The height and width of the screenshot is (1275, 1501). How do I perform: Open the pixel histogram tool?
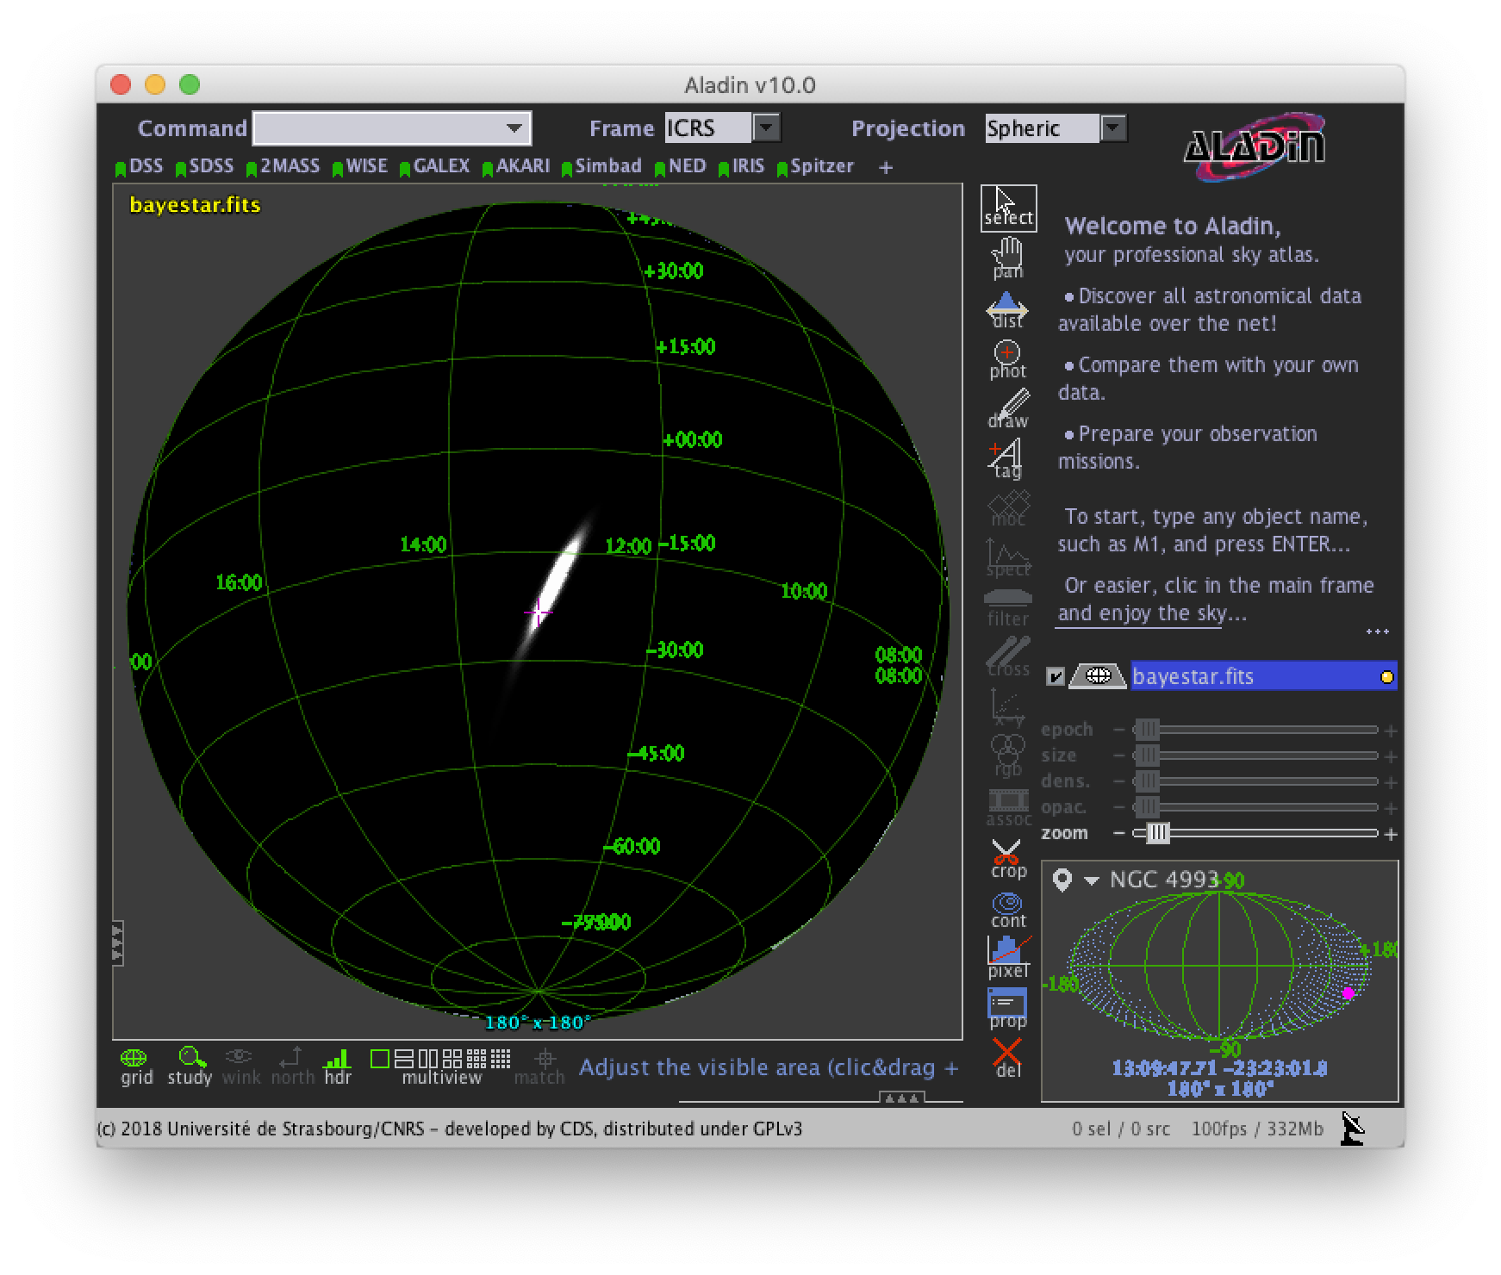[1007, 958]
